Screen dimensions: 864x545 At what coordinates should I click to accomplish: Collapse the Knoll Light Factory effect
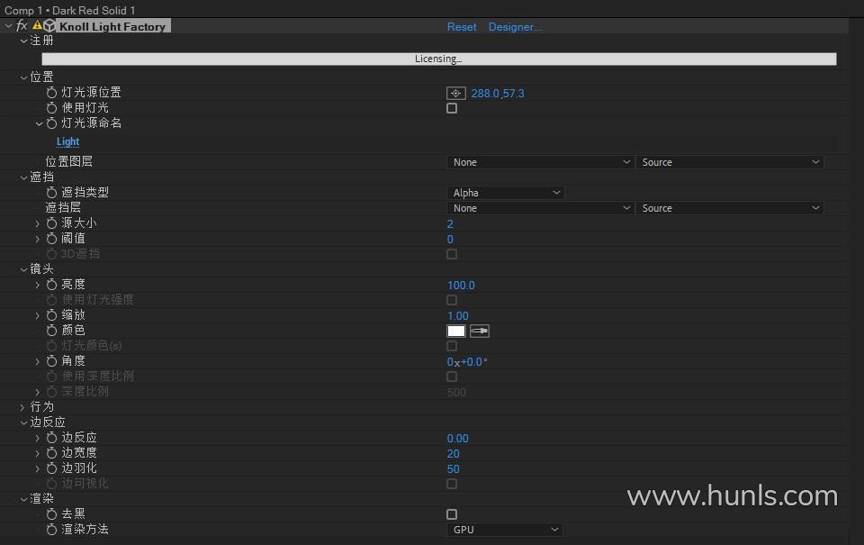pos(8,26)
